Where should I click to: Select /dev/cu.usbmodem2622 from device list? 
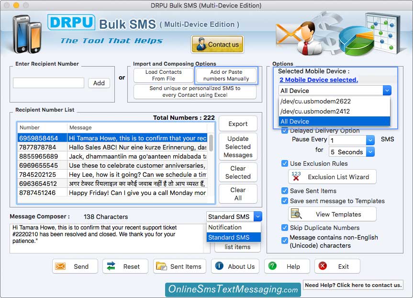click(x=334, y=101)
